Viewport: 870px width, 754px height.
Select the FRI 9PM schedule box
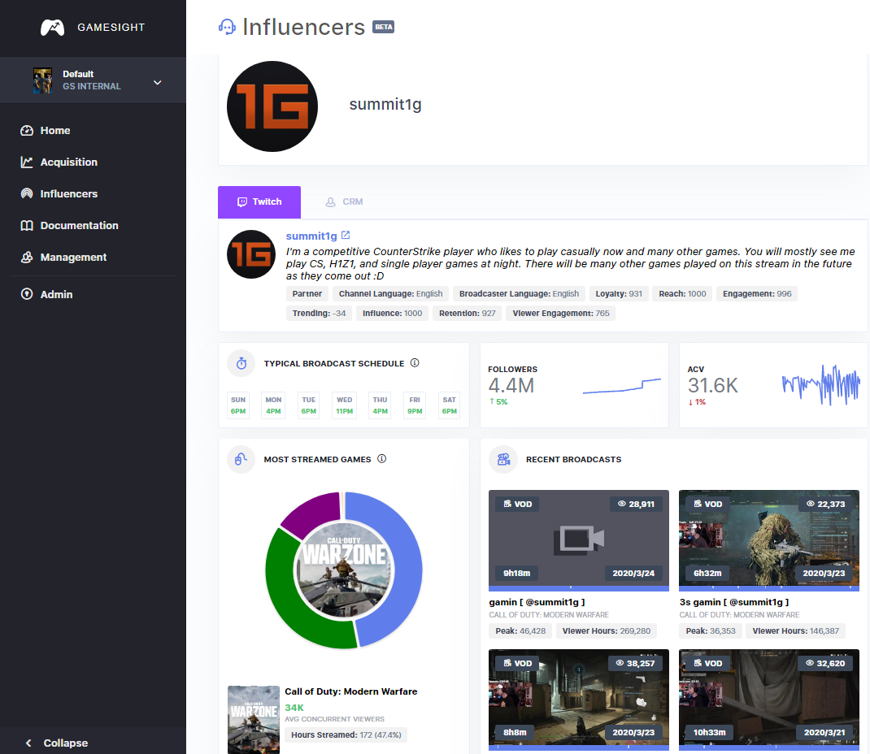point(415,405)
